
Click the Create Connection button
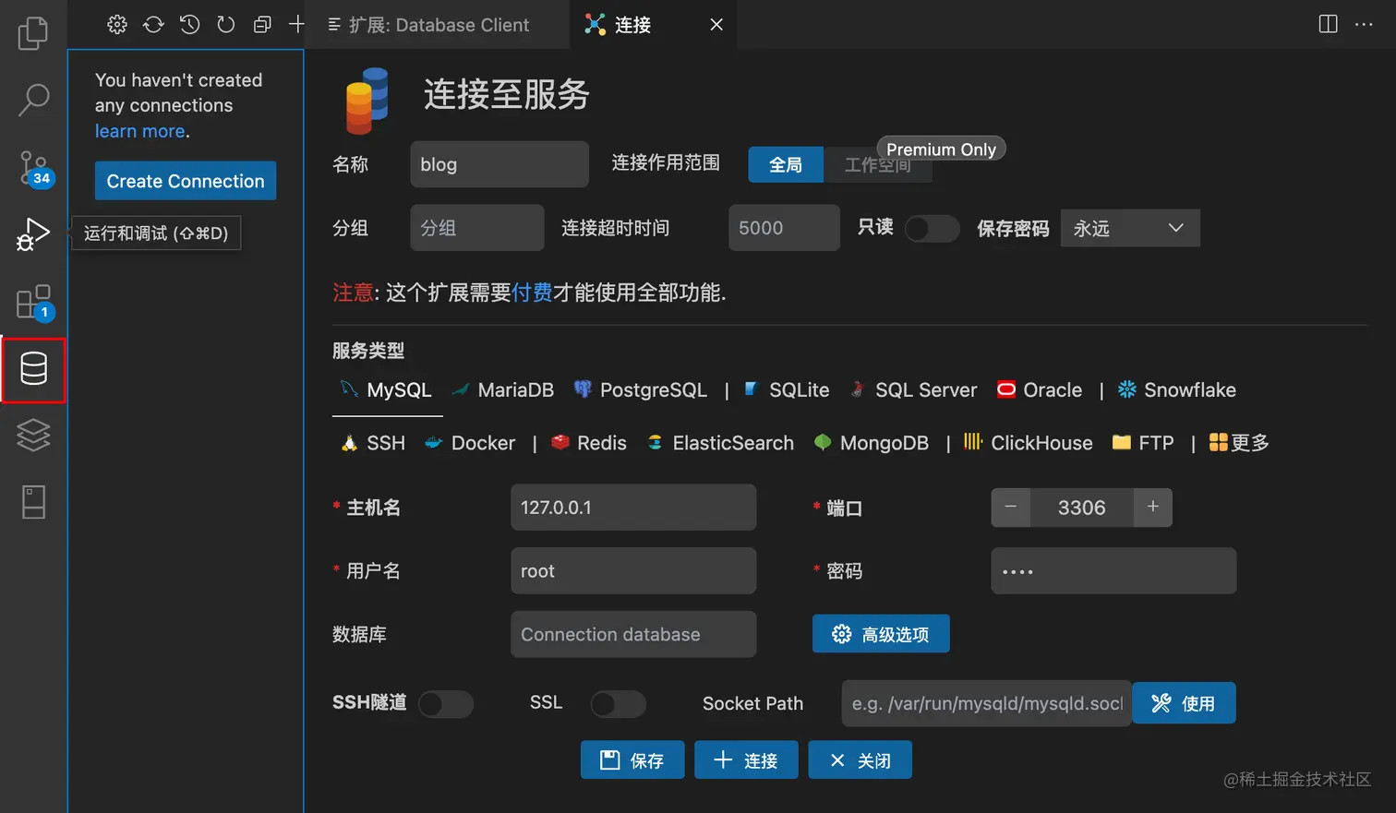click(x=186, y=181)
